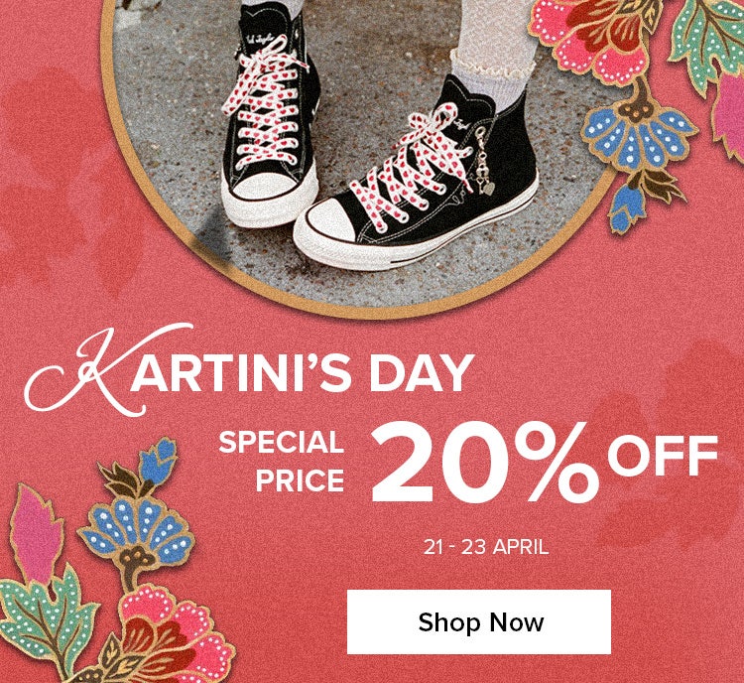Image resolution: width=744 pixels, height=683 pixels.
Task: Click the Special Price label
Action: coord(282,462)
